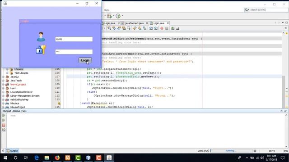
Task: Click the lightbulb hint on line 114
Action: click(59, 103)
